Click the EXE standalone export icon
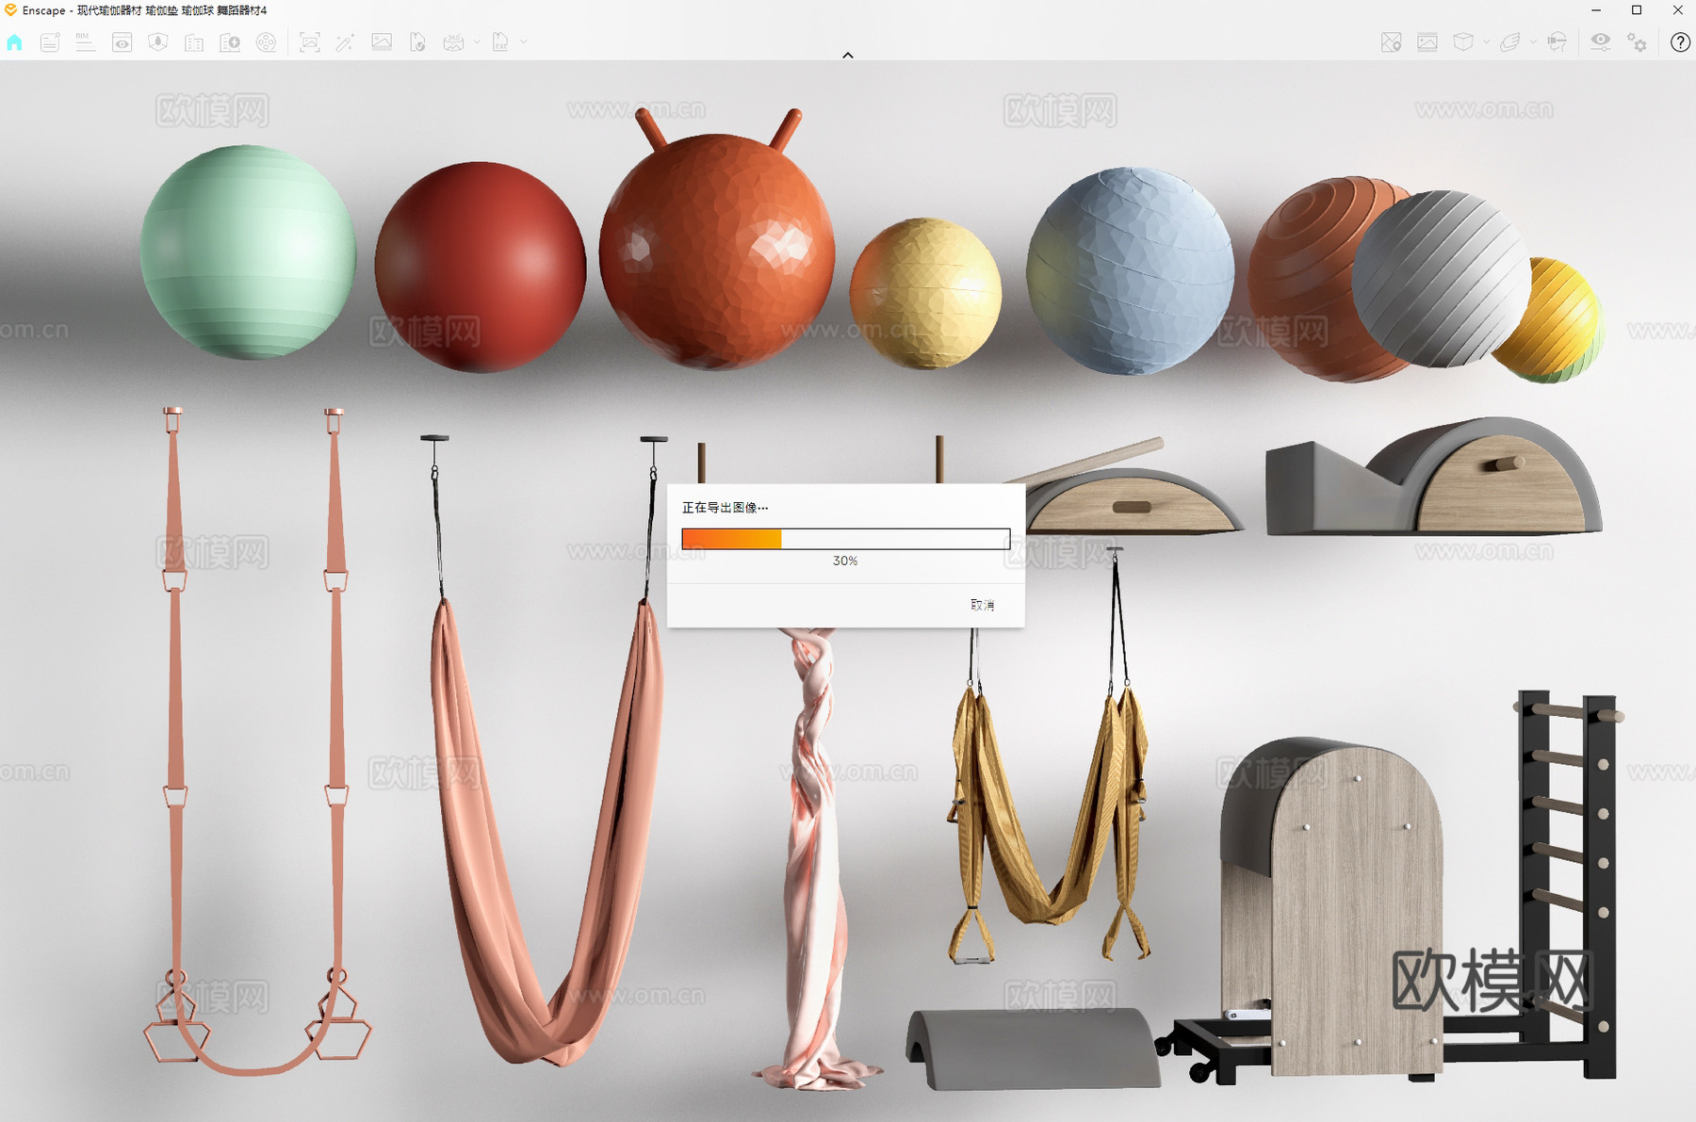1696x1122 pixels. (x=500, y=42)
